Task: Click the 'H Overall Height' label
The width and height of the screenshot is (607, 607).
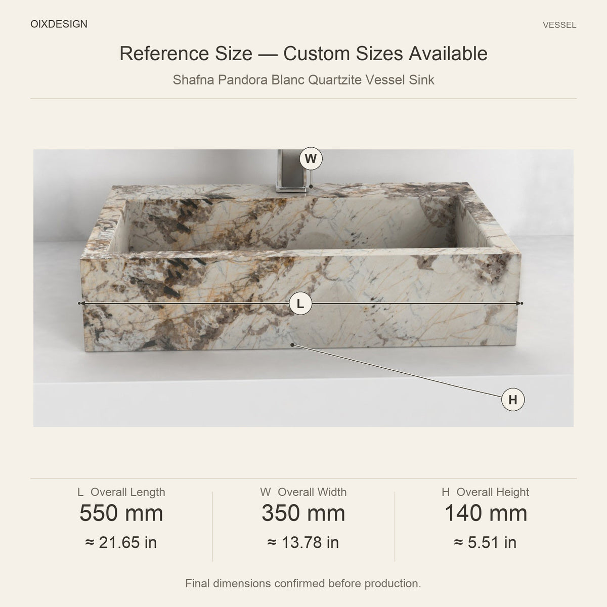Action: (486, 492)
